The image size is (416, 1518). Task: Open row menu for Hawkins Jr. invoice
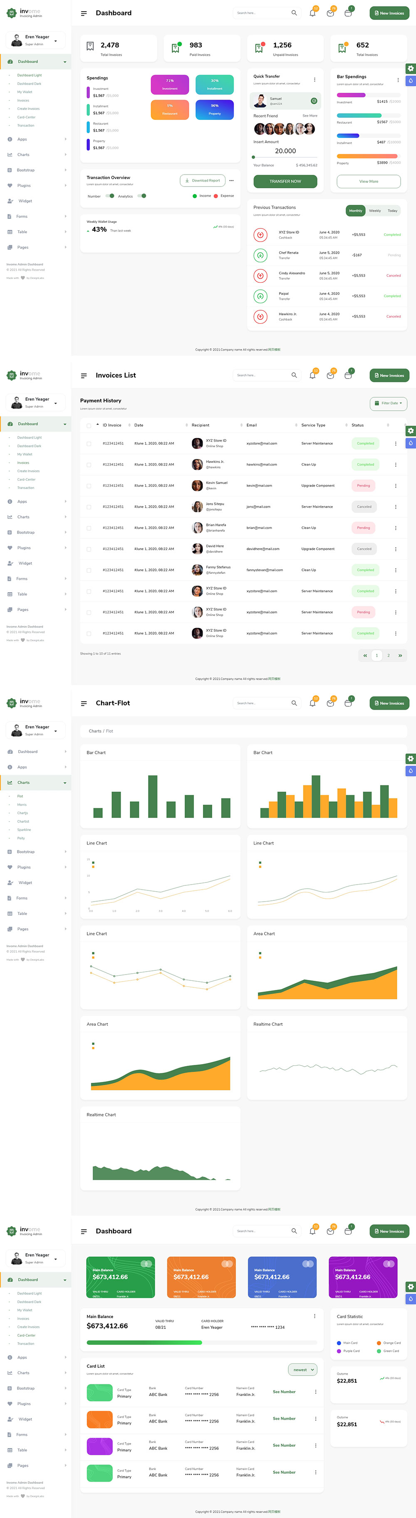tap(395, 464)
